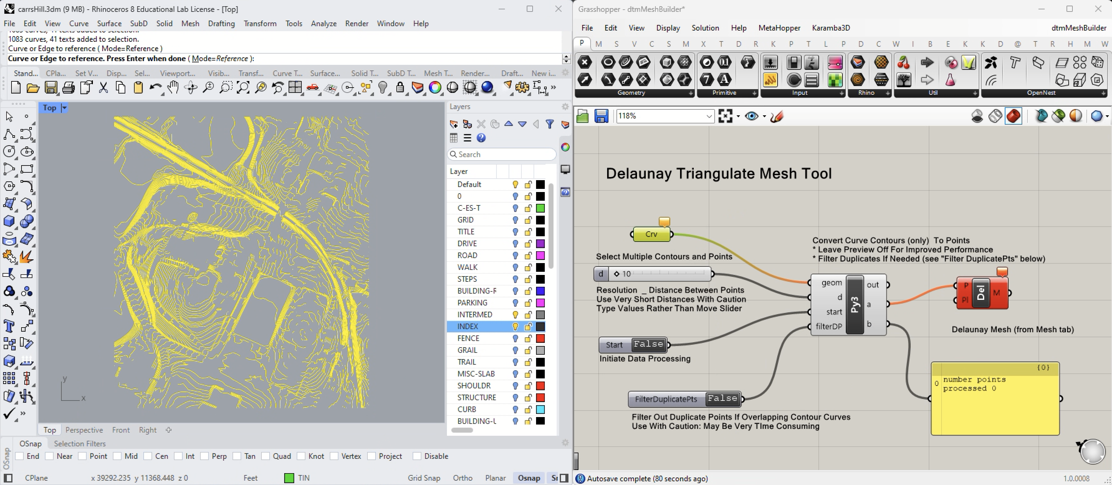Select the Text tool in Rhino sidebar
The image size is (1112, 485).
point(9,326)
